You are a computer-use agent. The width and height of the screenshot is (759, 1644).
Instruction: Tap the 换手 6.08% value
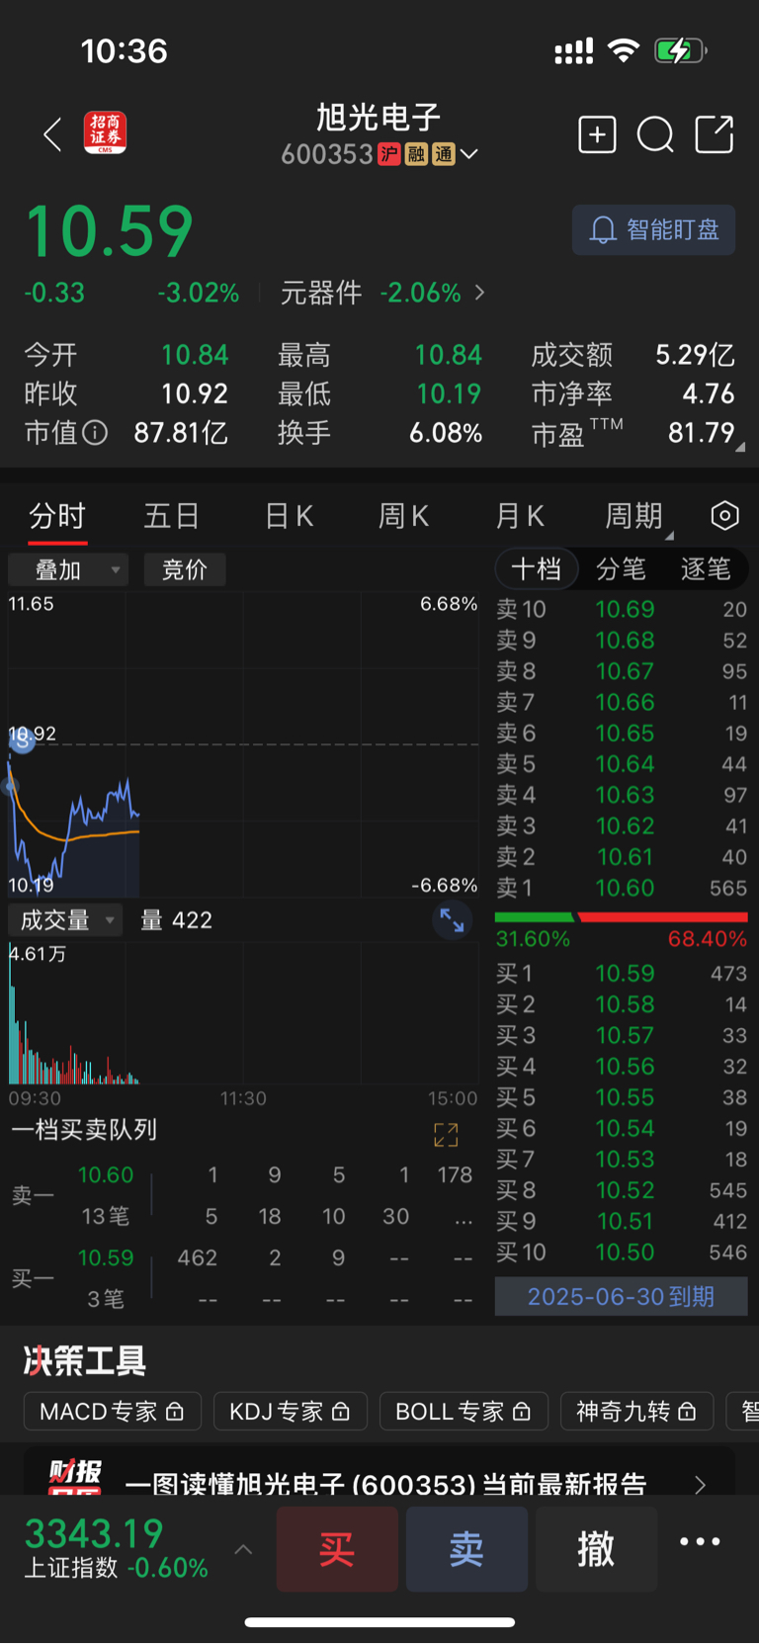coord(446,432)
